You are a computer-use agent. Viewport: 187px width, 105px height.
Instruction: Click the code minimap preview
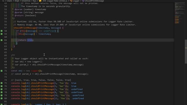[180, 13]
